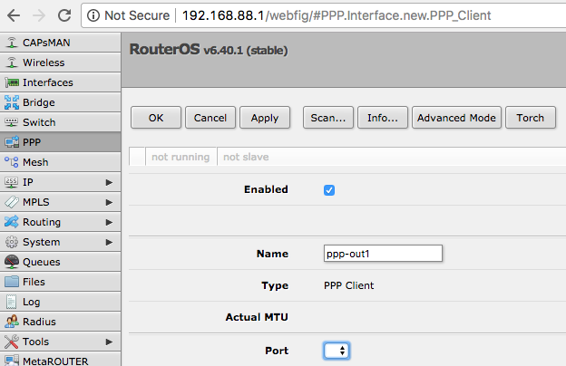Open the Log menu item

pos(31,302)
